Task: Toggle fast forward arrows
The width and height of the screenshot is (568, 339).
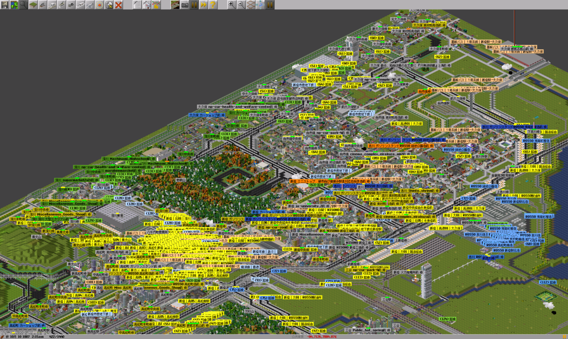Action: click(204, 5)
